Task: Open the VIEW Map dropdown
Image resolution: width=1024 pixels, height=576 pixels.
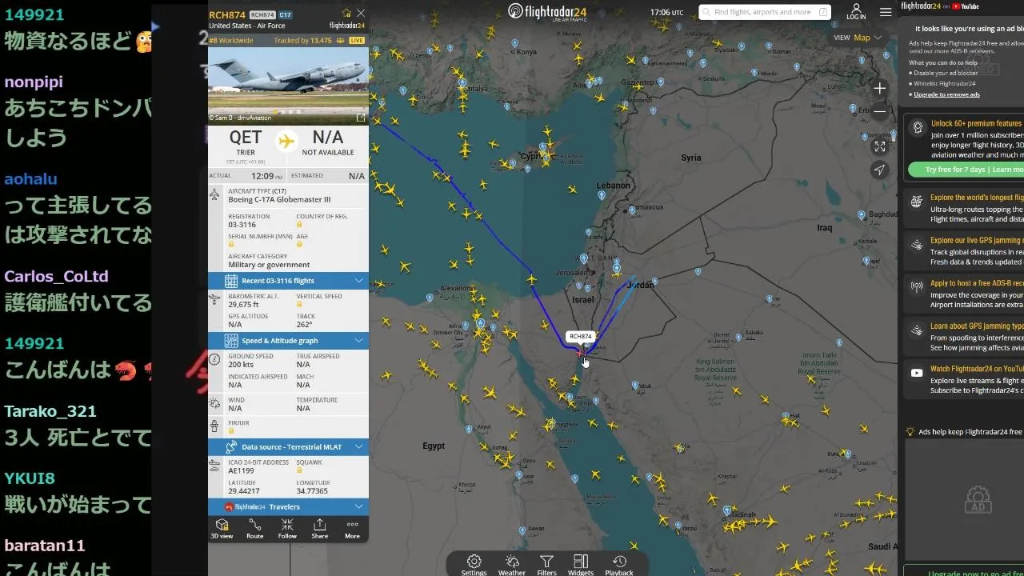Action: [x=858, y=38]
